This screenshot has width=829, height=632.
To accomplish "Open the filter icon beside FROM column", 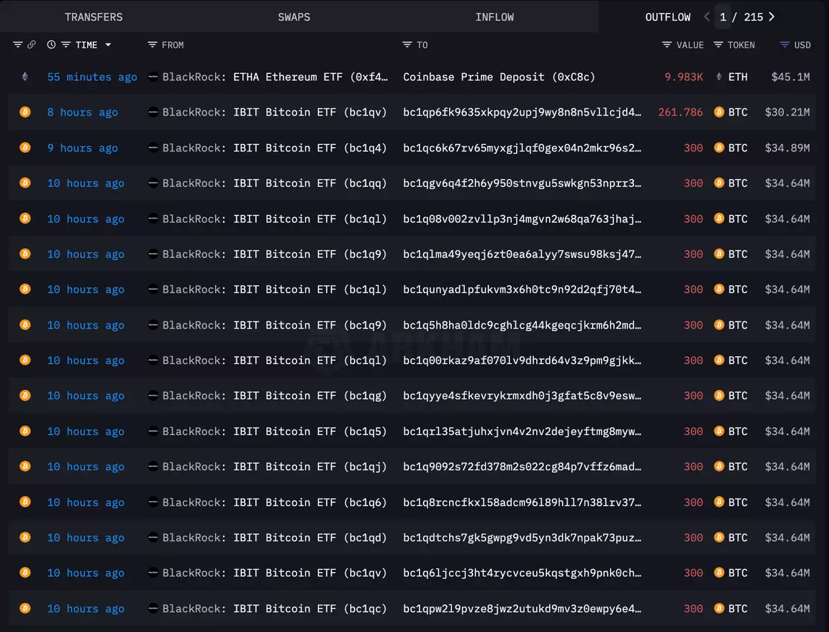I will coord(153,45).
